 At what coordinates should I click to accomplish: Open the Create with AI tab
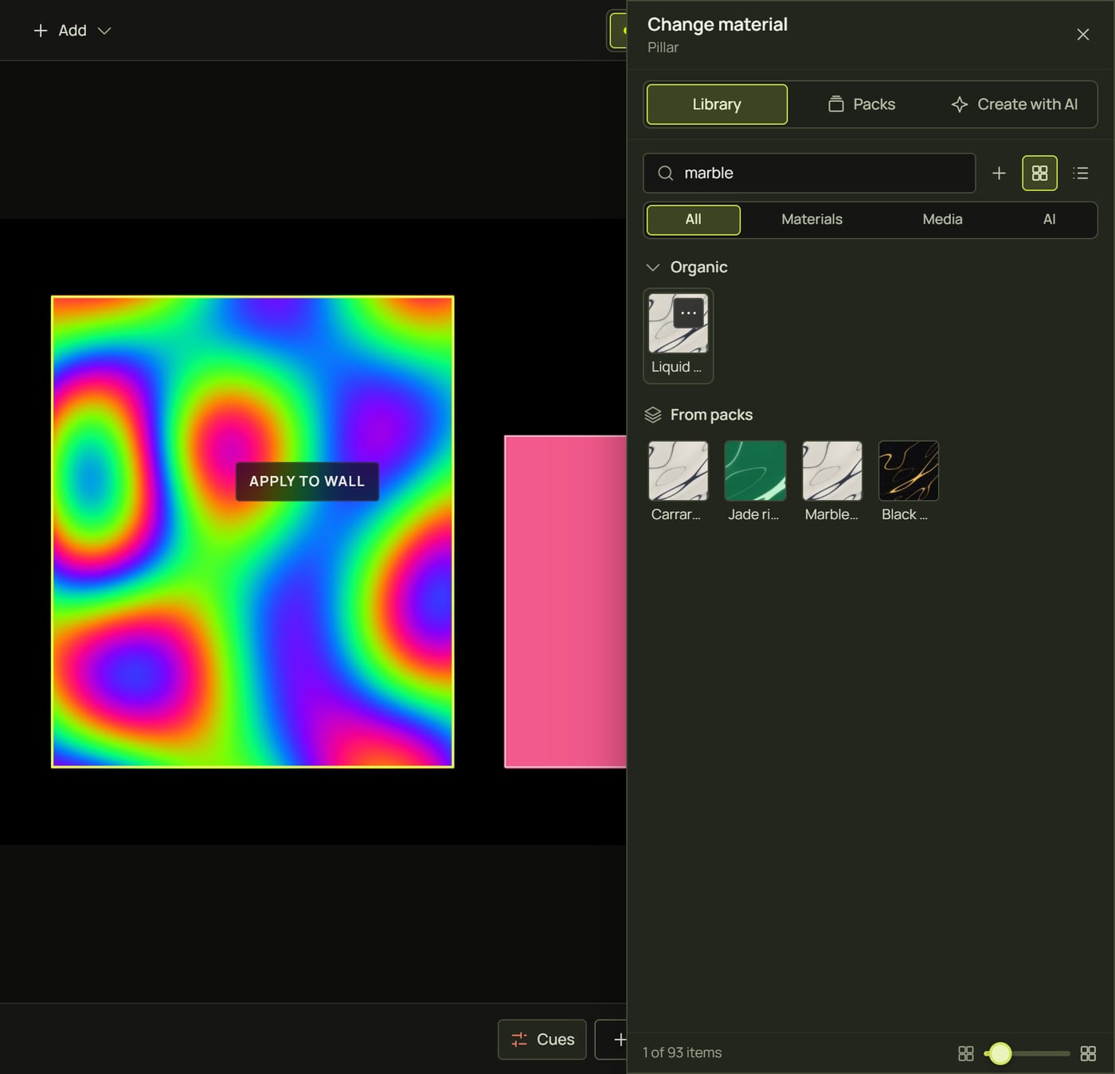[1014, 104]
